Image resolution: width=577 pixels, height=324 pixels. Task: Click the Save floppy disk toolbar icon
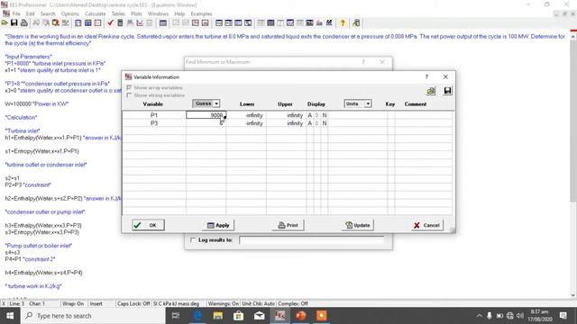coord(14,22)
